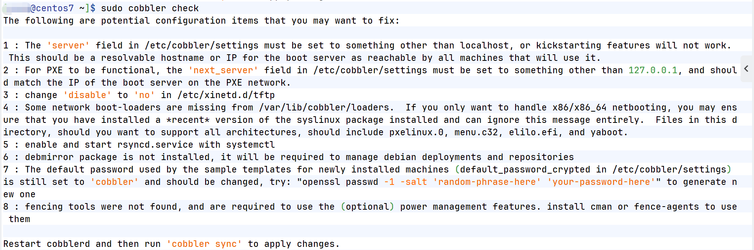Screen dimensions: 754x250
Task: Click the 'sudo cobbler check' command text
Action: click(x=150, y=8)
